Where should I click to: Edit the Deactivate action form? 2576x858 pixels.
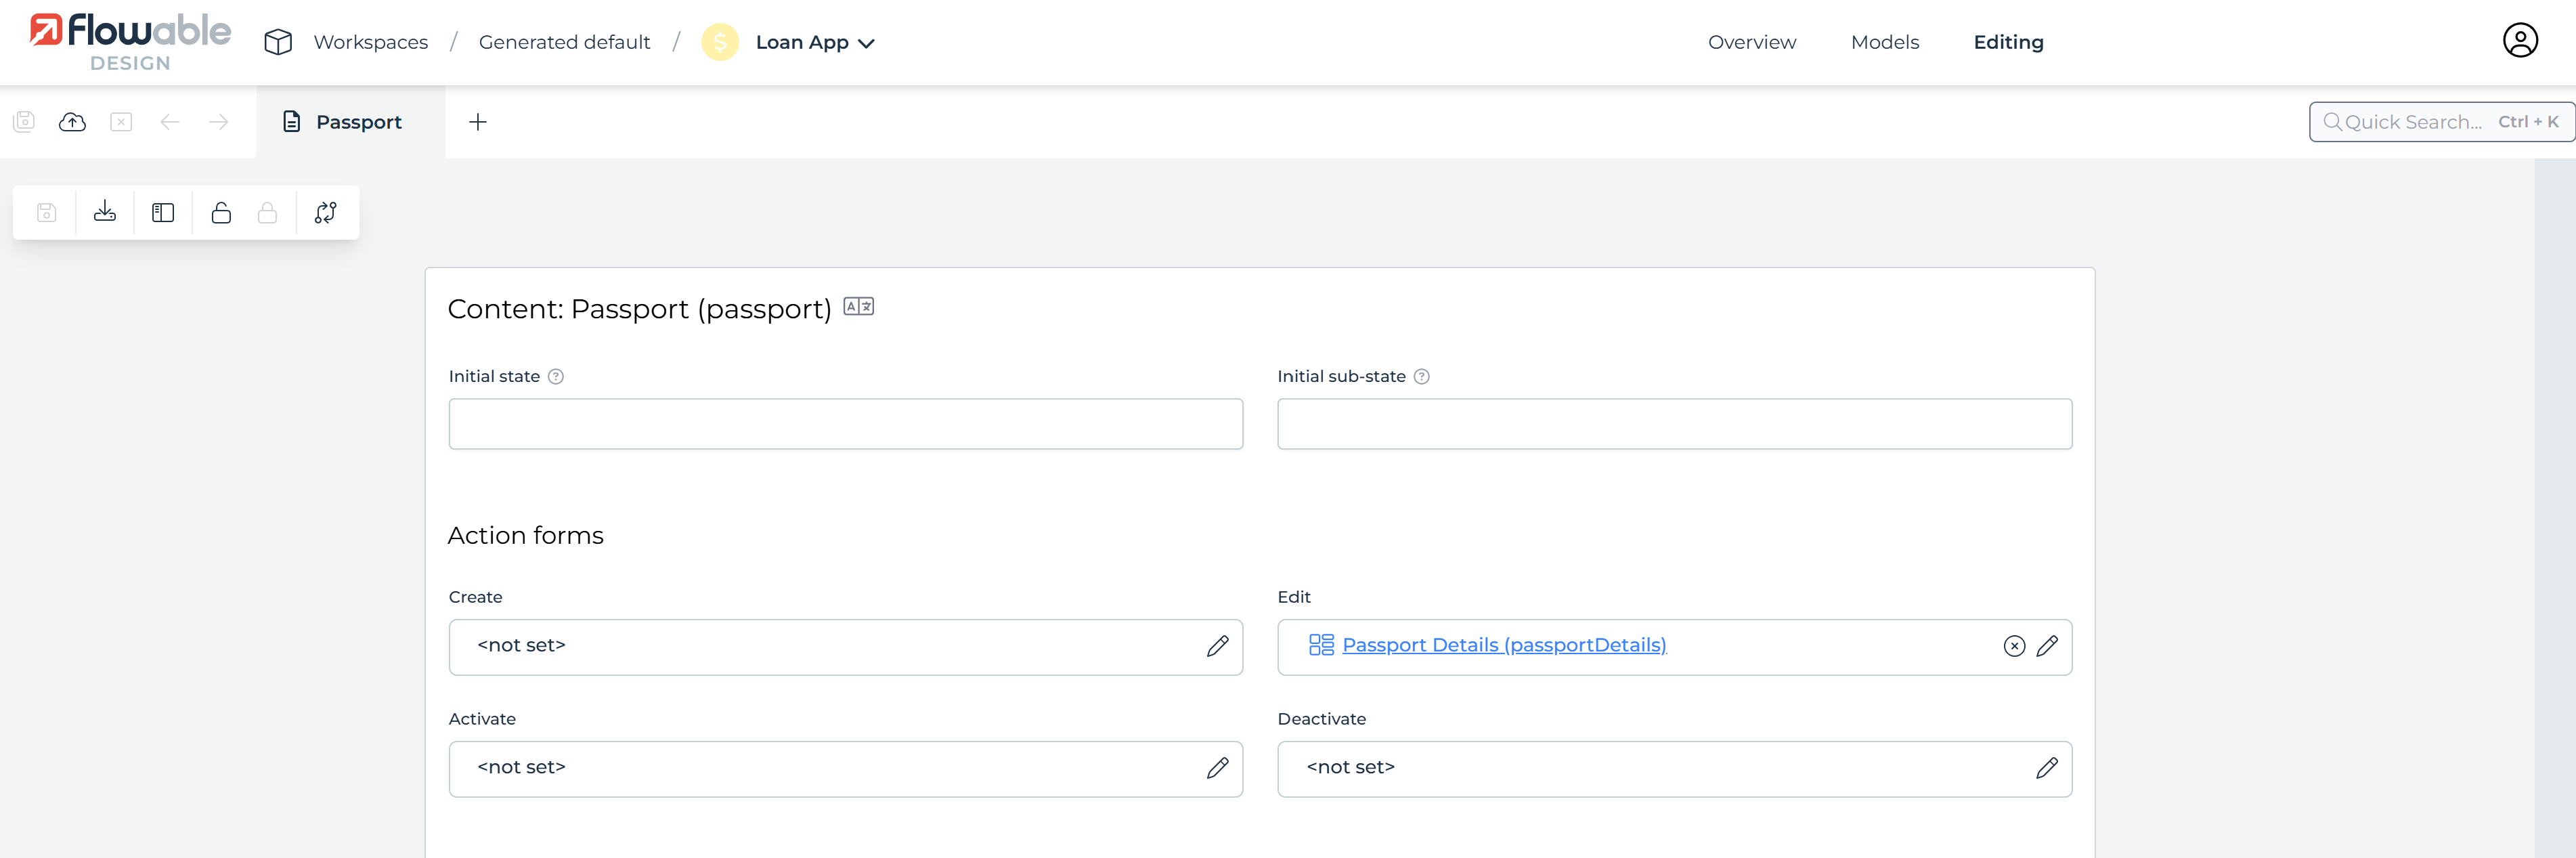(x=2046, y=768)
